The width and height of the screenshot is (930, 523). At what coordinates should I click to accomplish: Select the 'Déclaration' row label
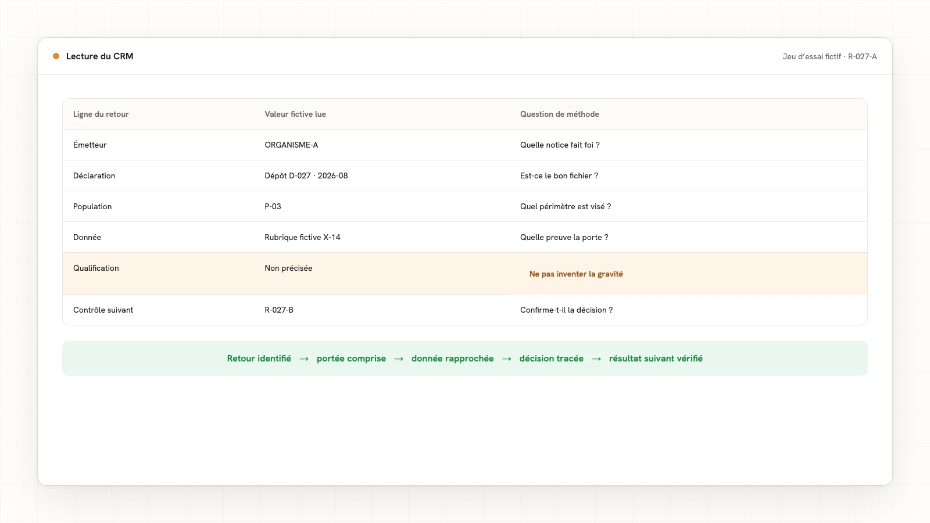pyautogui.click(x=94, y=175)
